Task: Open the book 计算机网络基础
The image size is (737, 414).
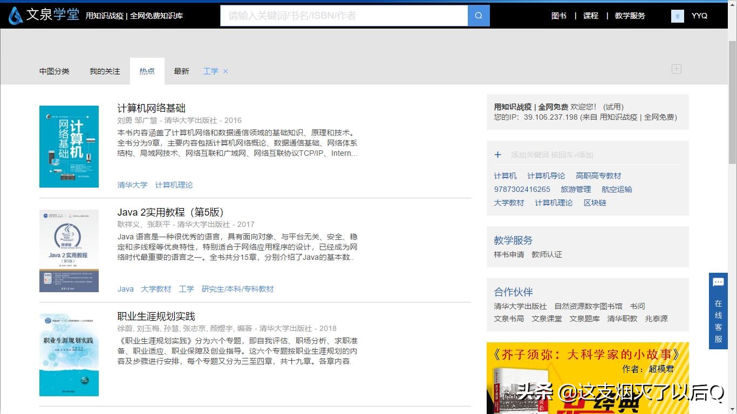Action: tap(151, 108)
